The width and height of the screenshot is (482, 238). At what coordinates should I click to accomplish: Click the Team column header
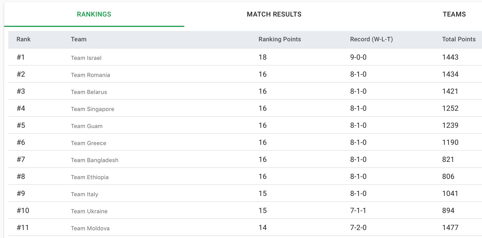[79, 39]
